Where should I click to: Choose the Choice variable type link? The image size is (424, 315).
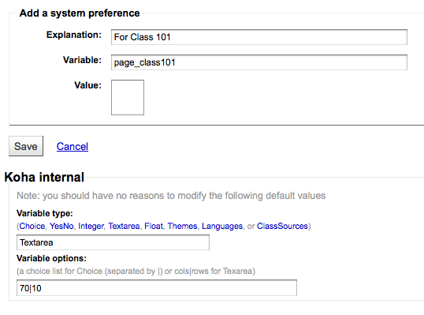click(32, 226)
